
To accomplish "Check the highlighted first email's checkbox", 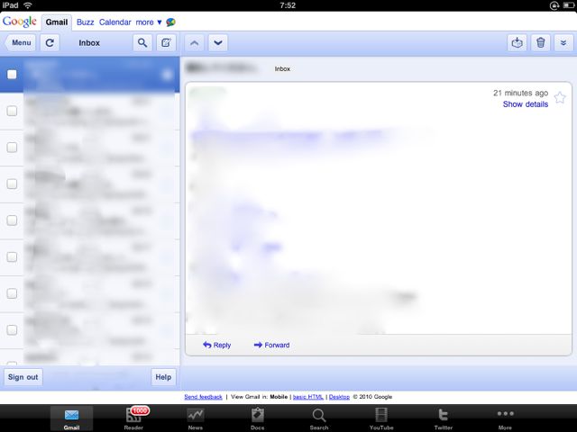I will (12, 75).
